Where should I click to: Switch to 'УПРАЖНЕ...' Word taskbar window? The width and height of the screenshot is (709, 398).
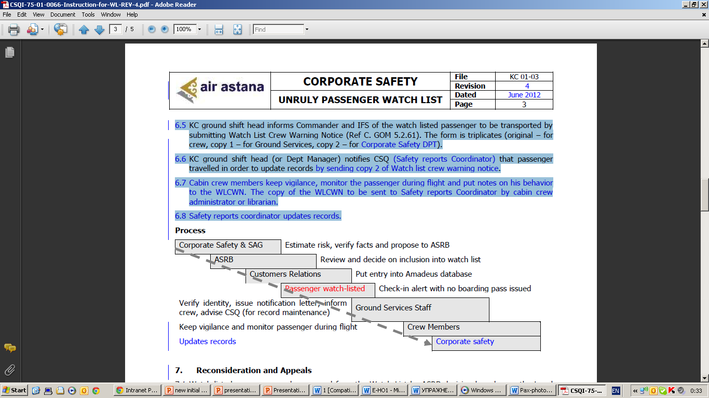click(433, 390)
